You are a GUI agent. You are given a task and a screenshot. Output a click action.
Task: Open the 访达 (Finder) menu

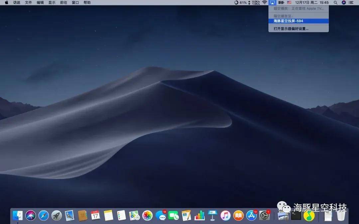coord(17,3)
